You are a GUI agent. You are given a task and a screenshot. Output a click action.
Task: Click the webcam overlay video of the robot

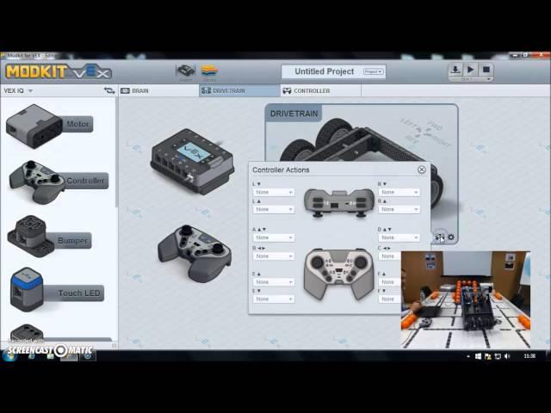[x=466, y=300]
